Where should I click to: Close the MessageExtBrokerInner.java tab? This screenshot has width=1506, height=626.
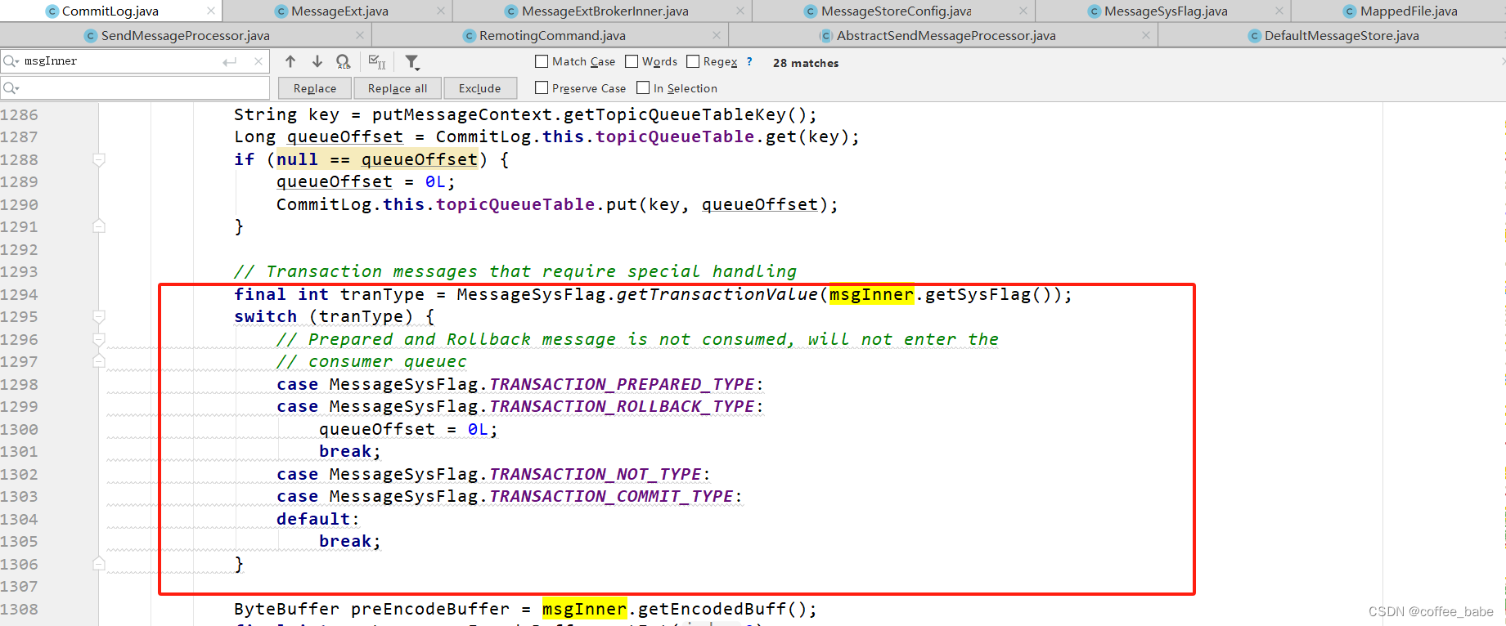pyautogui.click(x=740, y=11)
